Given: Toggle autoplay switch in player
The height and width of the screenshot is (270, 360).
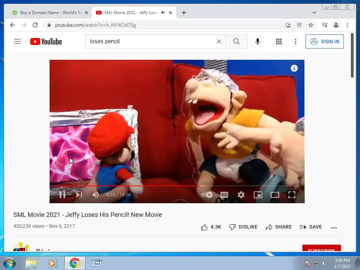Looking at the screenshot, I should pos(207,195).
